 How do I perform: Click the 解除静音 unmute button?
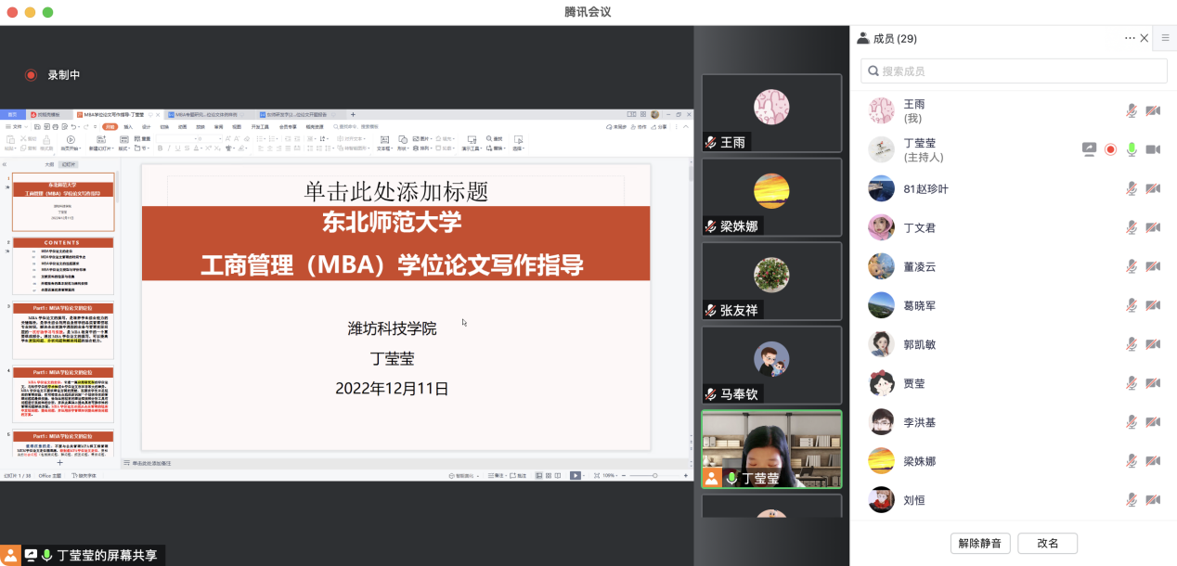[980, 543]
